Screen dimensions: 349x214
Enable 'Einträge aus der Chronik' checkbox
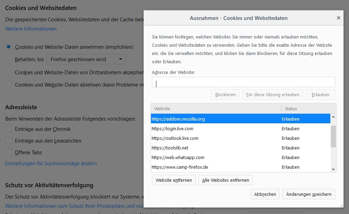pos(9,129)
